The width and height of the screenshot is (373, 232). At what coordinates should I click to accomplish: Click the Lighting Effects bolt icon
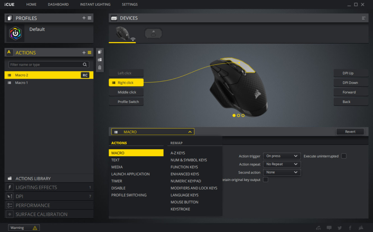[10, 187]
